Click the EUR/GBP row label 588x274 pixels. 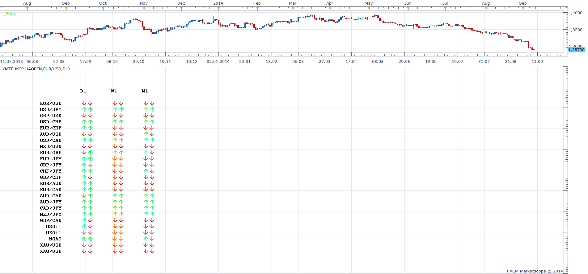[51, 153]
